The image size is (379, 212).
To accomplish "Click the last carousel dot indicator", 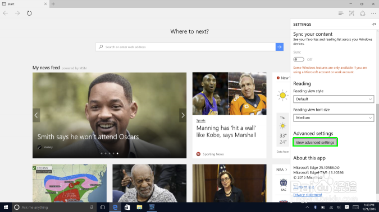I will pos(117,153).
